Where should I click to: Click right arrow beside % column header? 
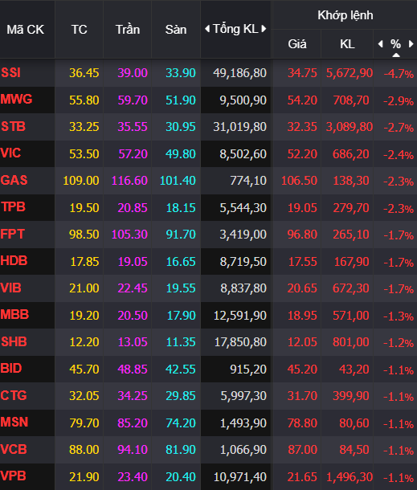point(411,44)
